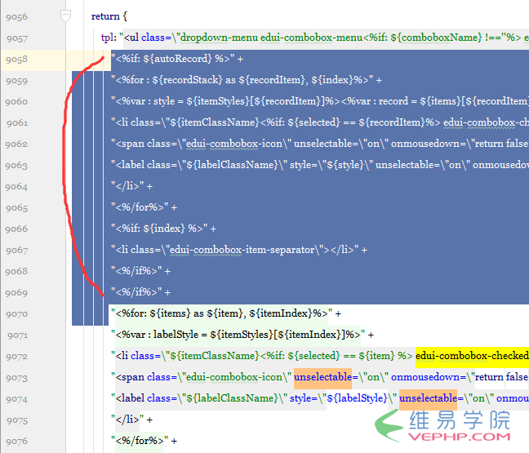Viewport: 529px width, 453px height.
Task: Place cursor on the 'return {' statement
Action: click(x=109, y=16)
